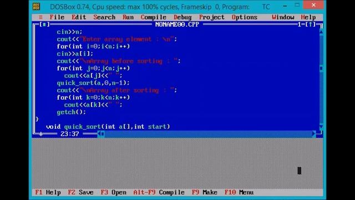Viewport: 355px width, 200px height.
Task: Click F9 Make in status bar
Action: pyautogui.click(x=205, y=192)
